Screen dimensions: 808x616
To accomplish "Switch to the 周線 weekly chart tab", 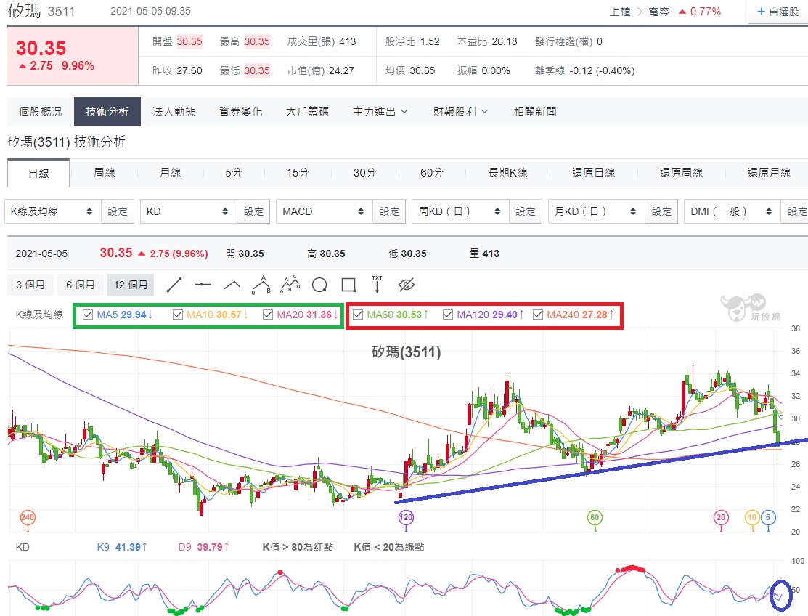I will coord(104,173).
